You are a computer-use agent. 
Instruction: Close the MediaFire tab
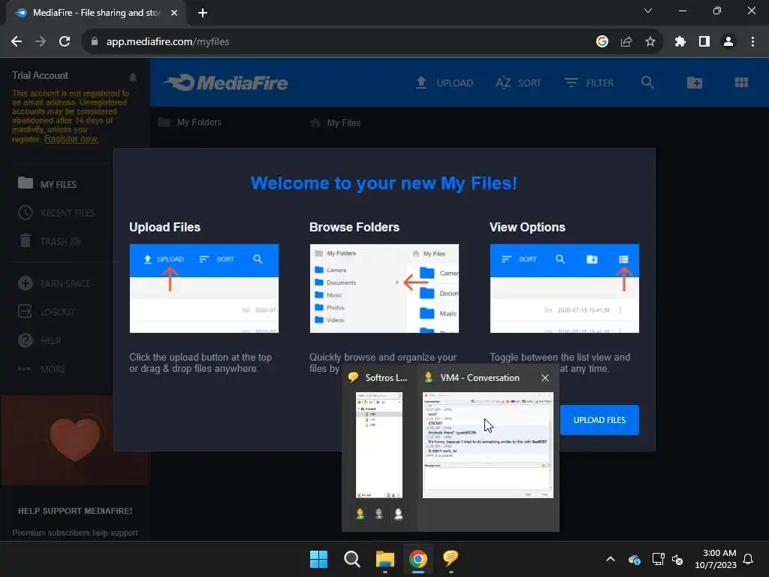coord(174,13)
